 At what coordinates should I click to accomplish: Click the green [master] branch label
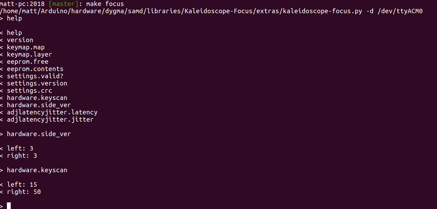tap(63, 4)
